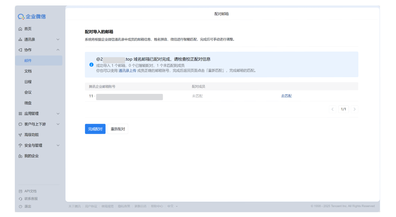Select 文档 in the sidebar
The width and height of the screenshot is (396, 217).
(28, 71)
